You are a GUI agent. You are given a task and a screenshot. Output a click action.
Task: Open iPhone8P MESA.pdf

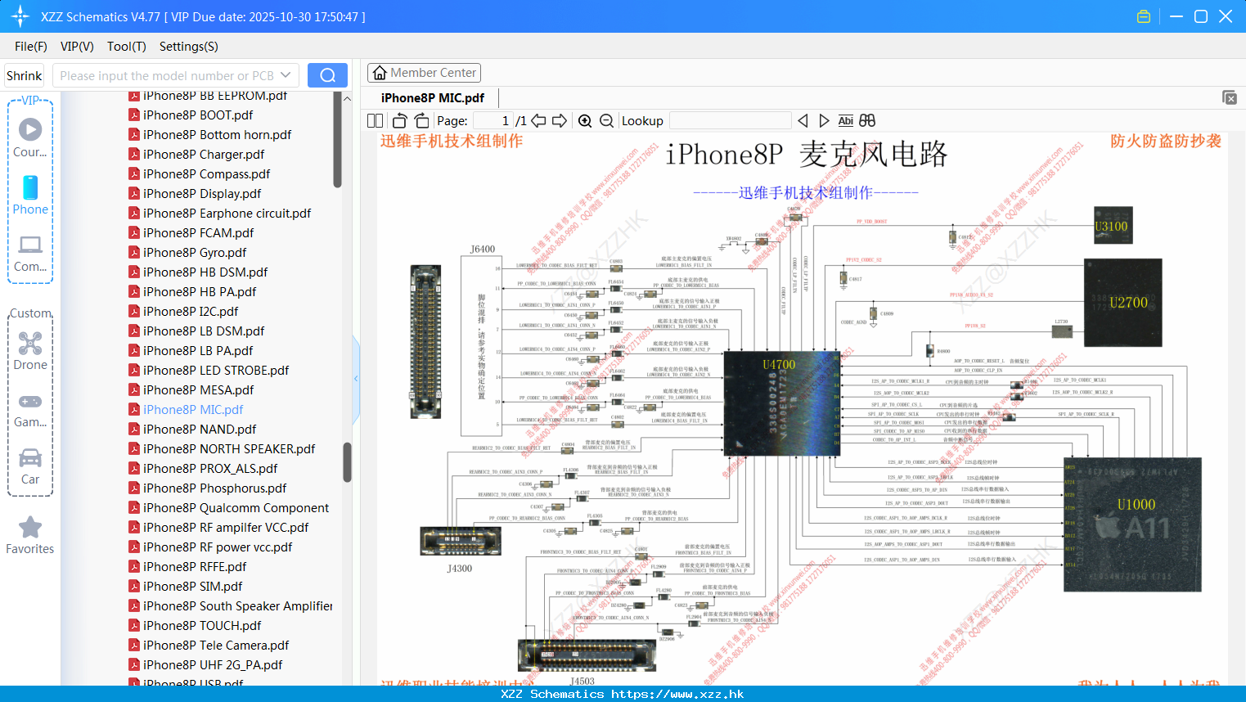pyautogui.click(x=198, y=390)
